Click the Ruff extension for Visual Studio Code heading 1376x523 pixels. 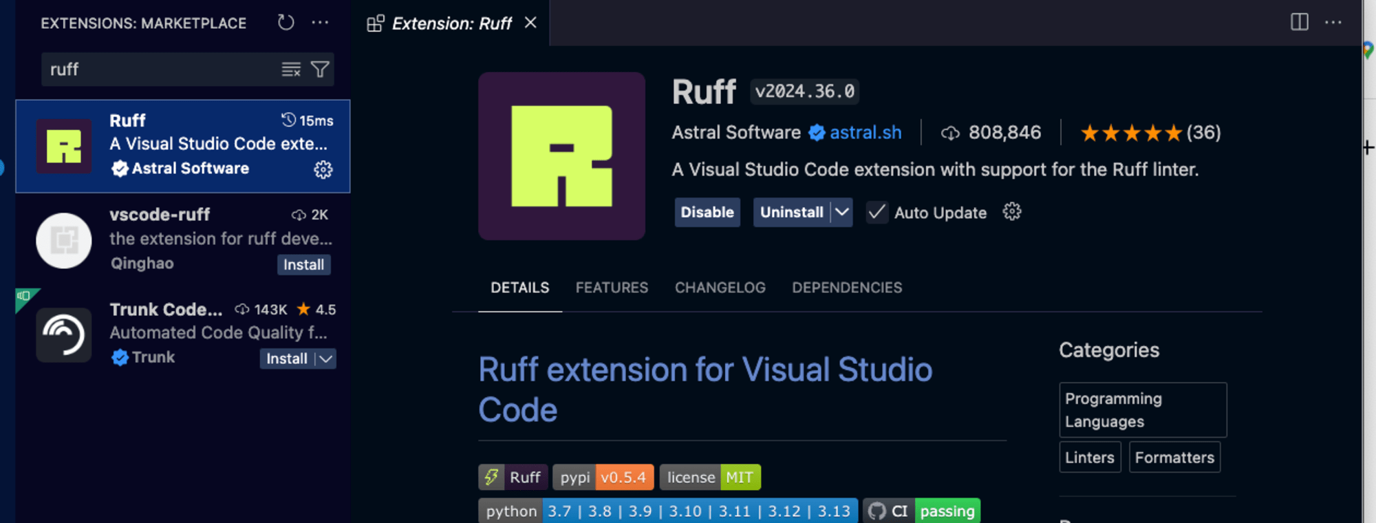705,389
